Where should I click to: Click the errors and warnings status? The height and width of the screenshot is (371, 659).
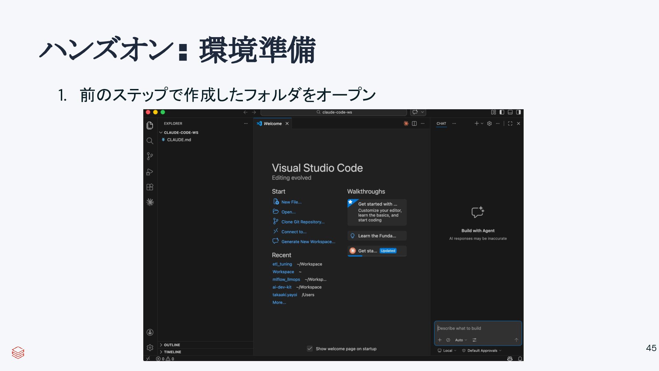click(x=165, y=359)
